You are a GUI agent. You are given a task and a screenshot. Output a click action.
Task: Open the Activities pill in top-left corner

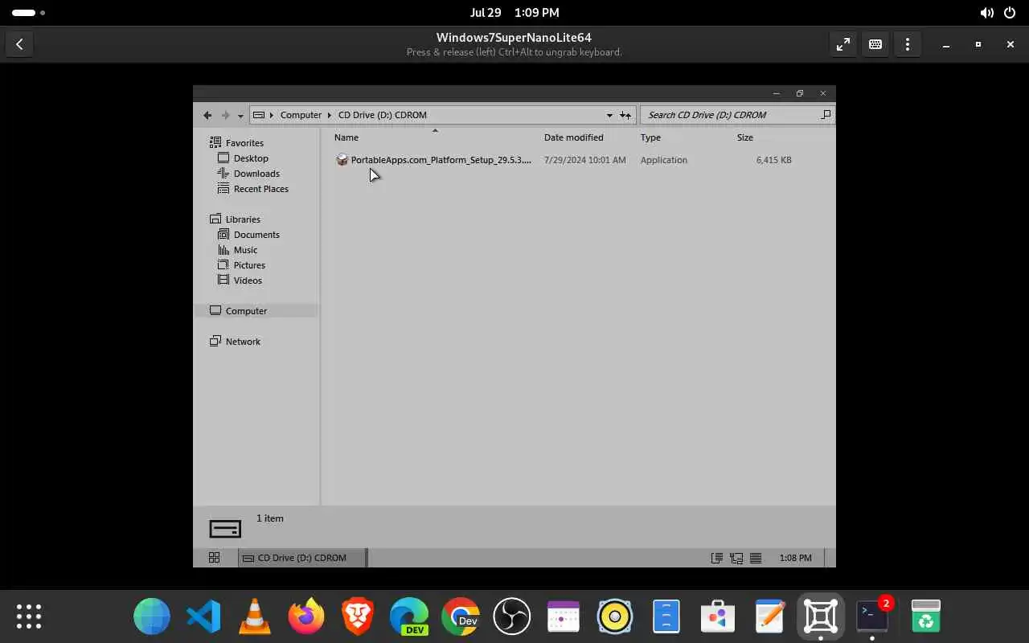(28, 13)
